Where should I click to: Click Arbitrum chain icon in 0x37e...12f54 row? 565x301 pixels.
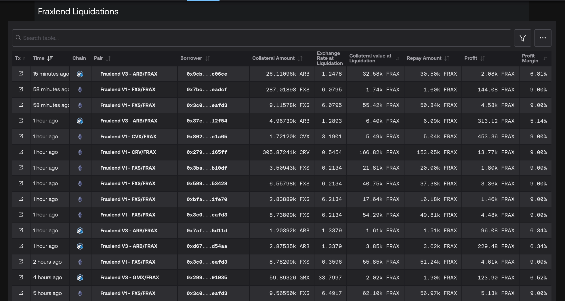[80, 121]
